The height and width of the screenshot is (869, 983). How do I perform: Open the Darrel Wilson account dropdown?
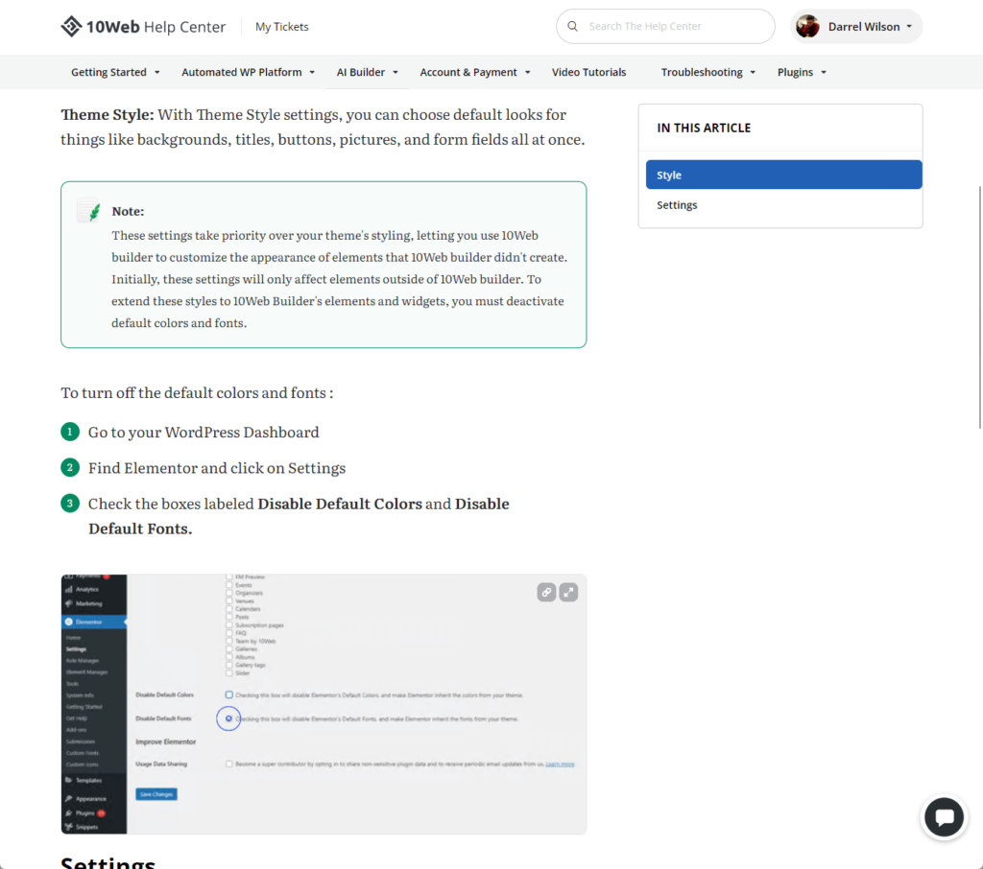coord(856,26)
